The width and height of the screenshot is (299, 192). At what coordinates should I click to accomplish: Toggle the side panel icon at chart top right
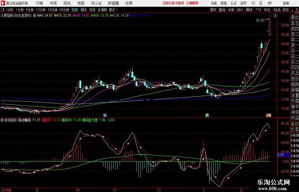click(275, 15)
